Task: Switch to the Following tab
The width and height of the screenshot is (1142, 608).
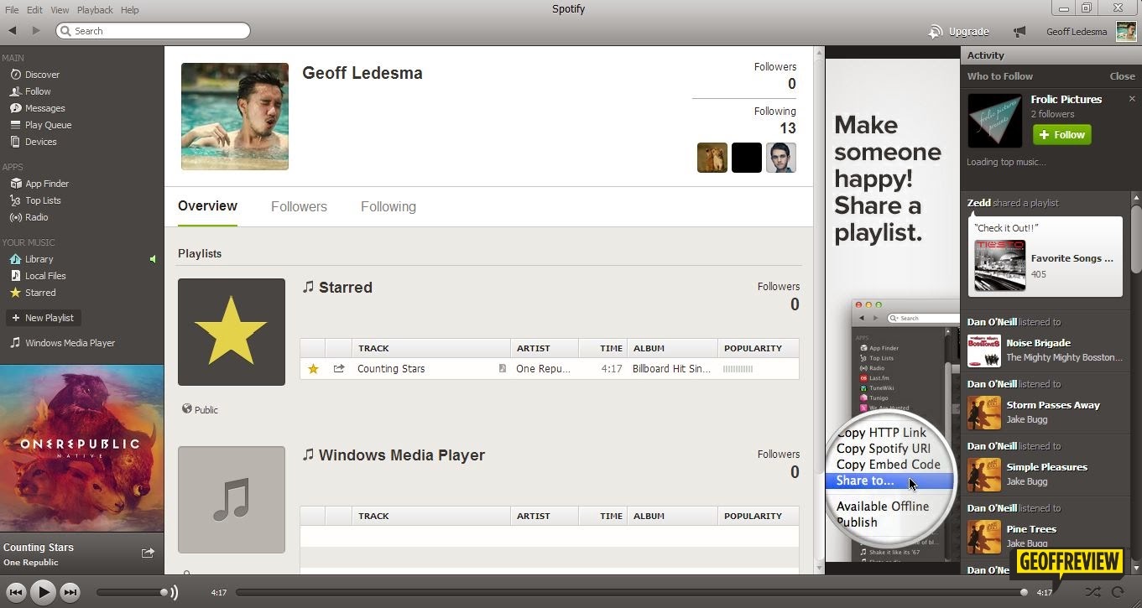Action: tap(388, 206)
